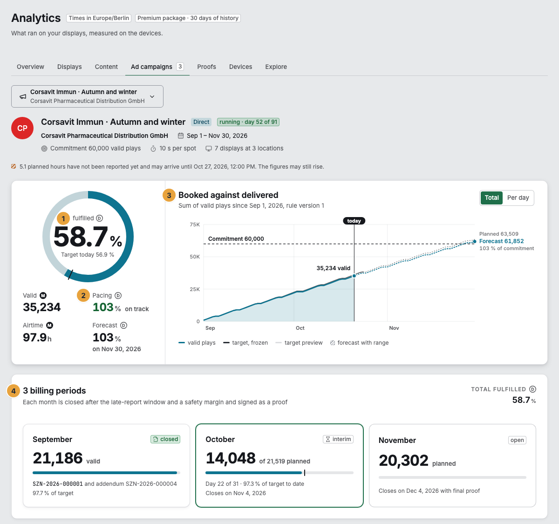Open the Overview tab
Screen dimensions: 559x524
click(x=30, y=67)
